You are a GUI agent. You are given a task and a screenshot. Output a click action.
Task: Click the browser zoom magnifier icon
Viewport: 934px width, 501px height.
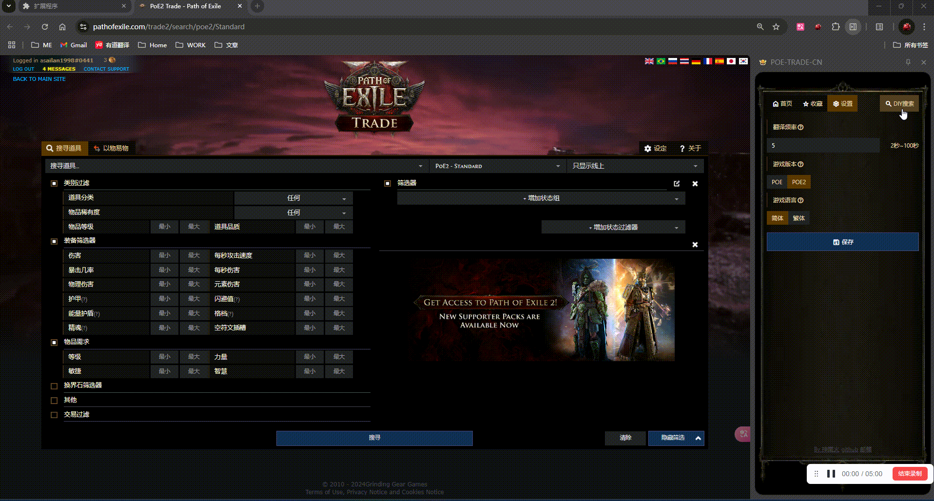(760, 27)
